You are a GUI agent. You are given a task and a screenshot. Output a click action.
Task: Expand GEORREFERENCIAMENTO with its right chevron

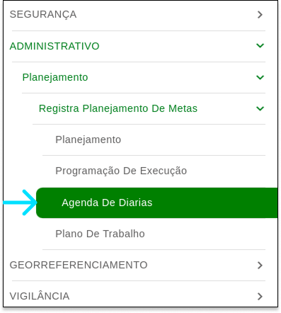tap(260, 266)
